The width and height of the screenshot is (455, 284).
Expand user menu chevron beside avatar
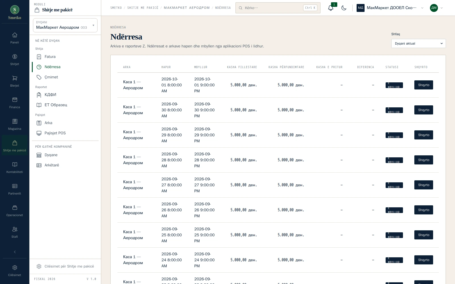coord(442,8)
